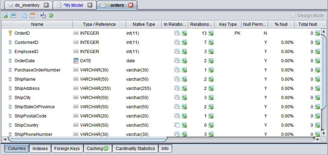The height and width of the screenshot is (155, 328).
Task: Enable the Design Mode checkbox
Action: point(293,16)
